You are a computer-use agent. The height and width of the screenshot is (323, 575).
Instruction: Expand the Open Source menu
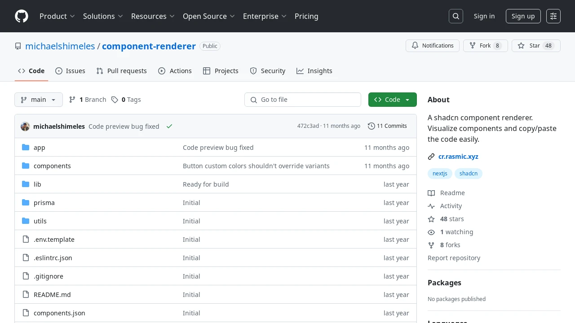pyautogui.click(x=209, y=16)
